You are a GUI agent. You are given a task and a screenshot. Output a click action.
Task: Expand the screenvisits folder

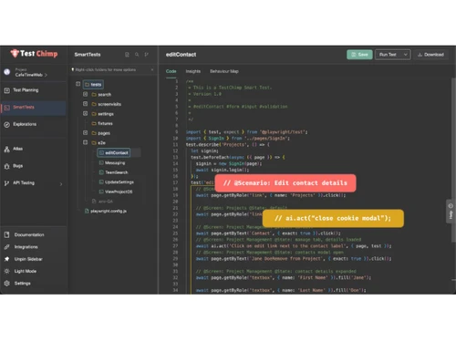point(86,104)
